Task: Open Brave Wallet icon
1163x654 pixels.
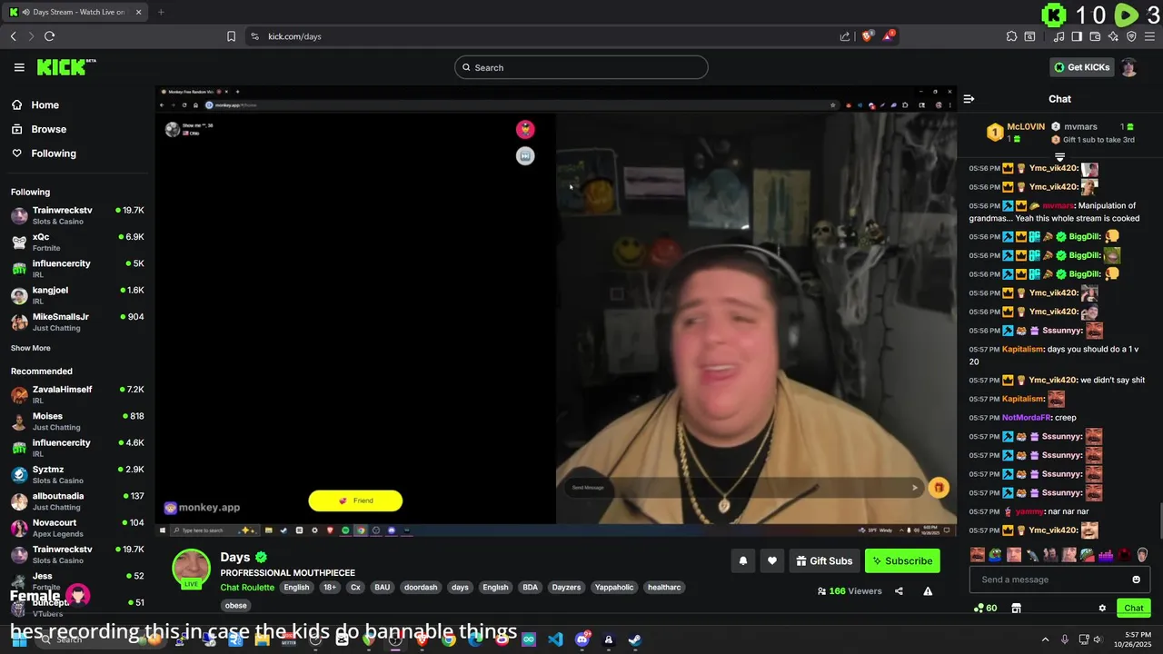Action: point(1095,36)
